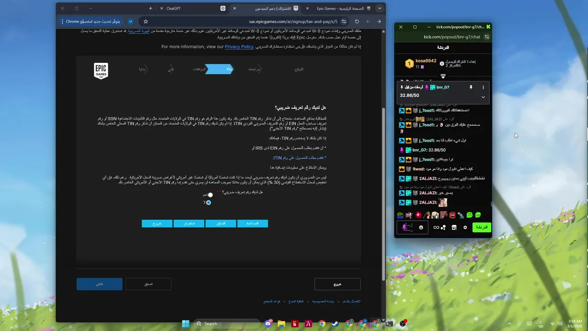Click the cyan 'استمرار' continue button
Viewport: 588px width, 331px height.
click(x=189, y=223)
